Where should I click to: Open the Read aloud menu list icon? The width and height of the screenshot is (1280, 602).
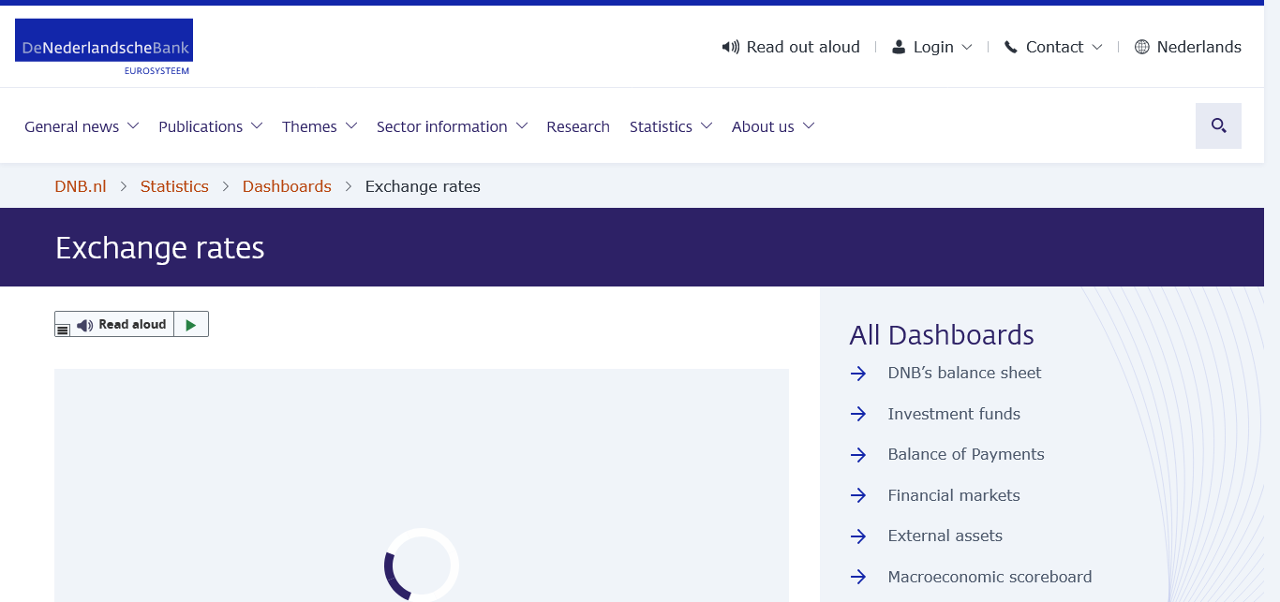63,329
